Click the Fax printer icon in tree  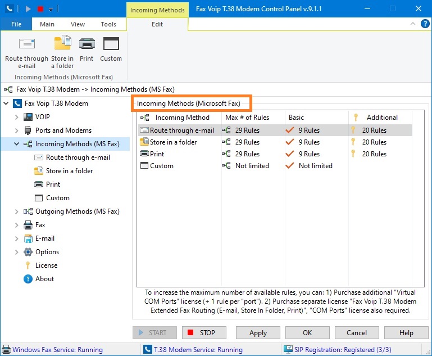pyautogui.click(x=28, y=225)
